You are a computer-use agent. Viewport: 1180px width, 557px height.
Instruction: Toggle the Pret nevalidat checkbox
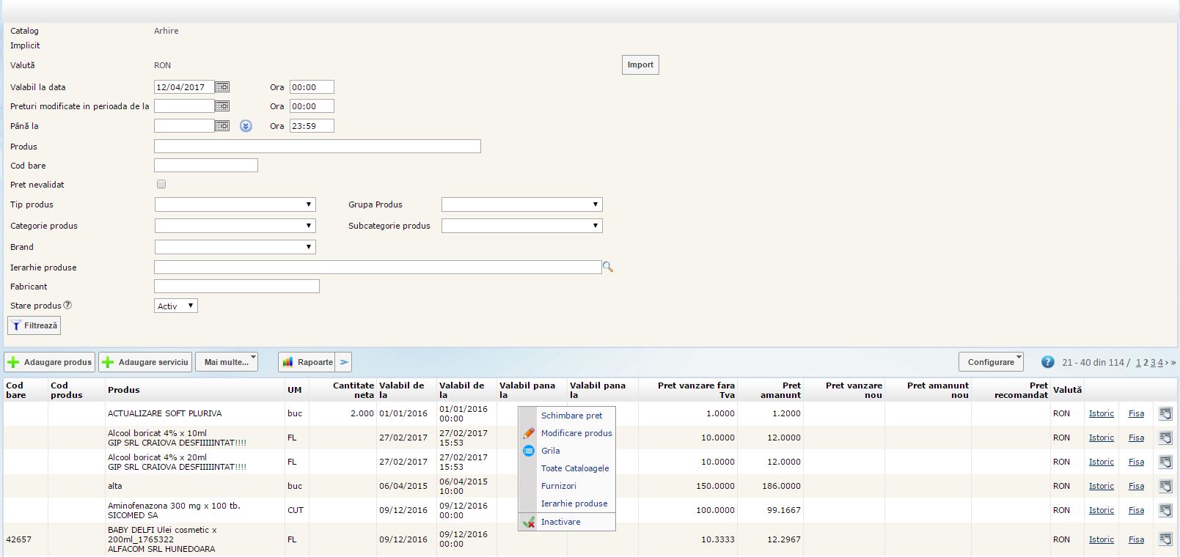(x=161, y=185)
